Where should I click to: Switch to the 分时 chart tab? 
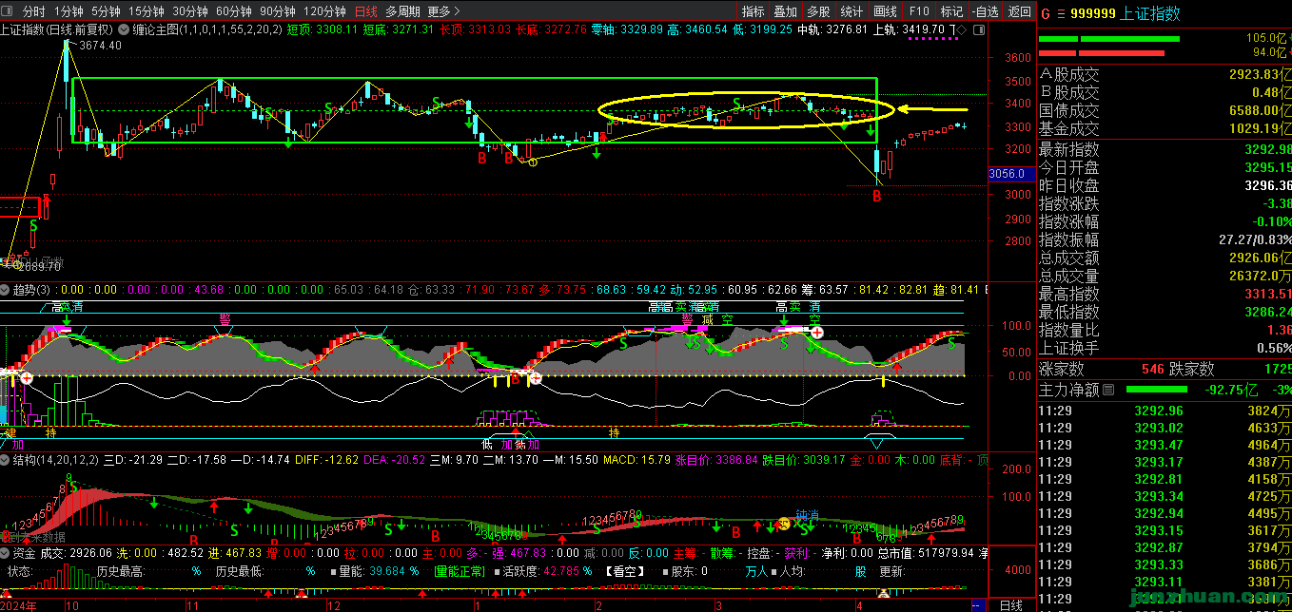33,11
